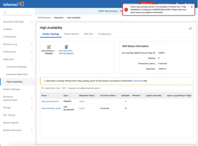Expand Performance submenu
The width and height of the screenshot is (198, 146).
pos(32,52)
